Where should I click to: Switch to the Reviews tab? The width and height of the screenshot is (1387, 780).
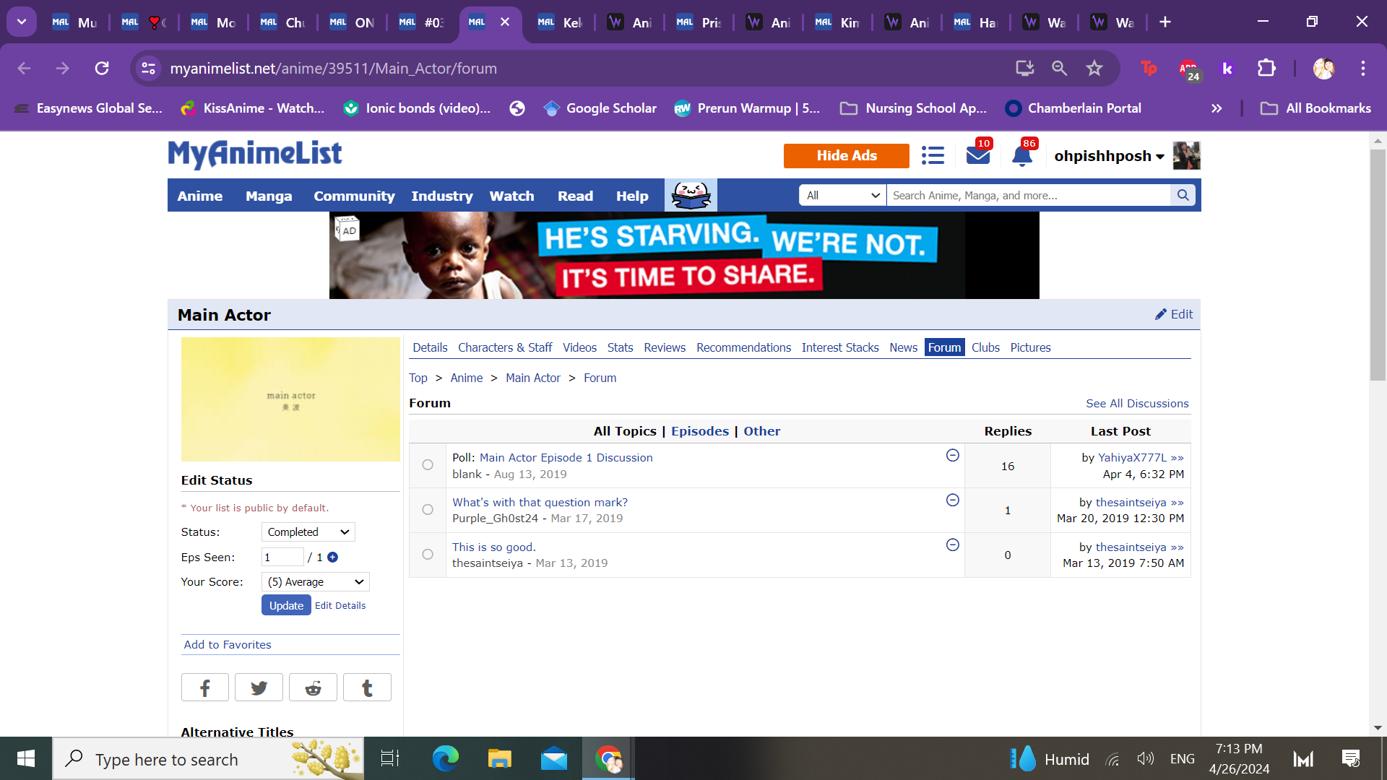click(x=664, y=347)
